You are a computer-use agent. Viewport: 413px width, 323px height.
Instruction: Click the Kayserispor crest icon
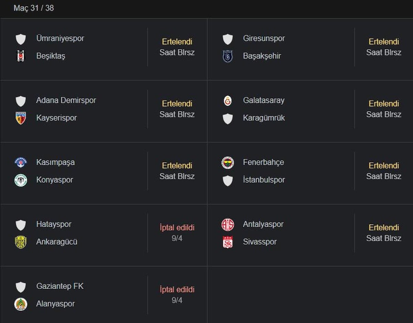(x=21, y=118)
